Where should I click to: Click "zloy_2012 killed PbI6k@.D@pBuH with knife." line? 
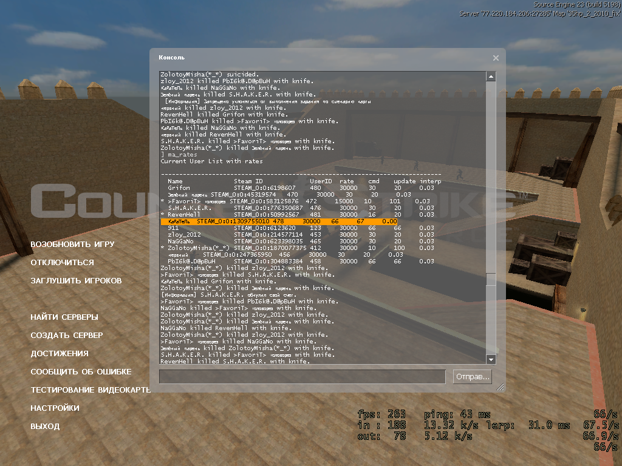[237, 81]
